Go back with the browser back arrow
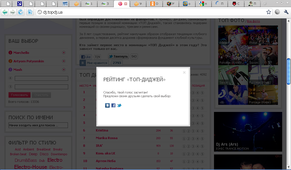The width and height of the screenshot is (291, 170). coord(5,12)
